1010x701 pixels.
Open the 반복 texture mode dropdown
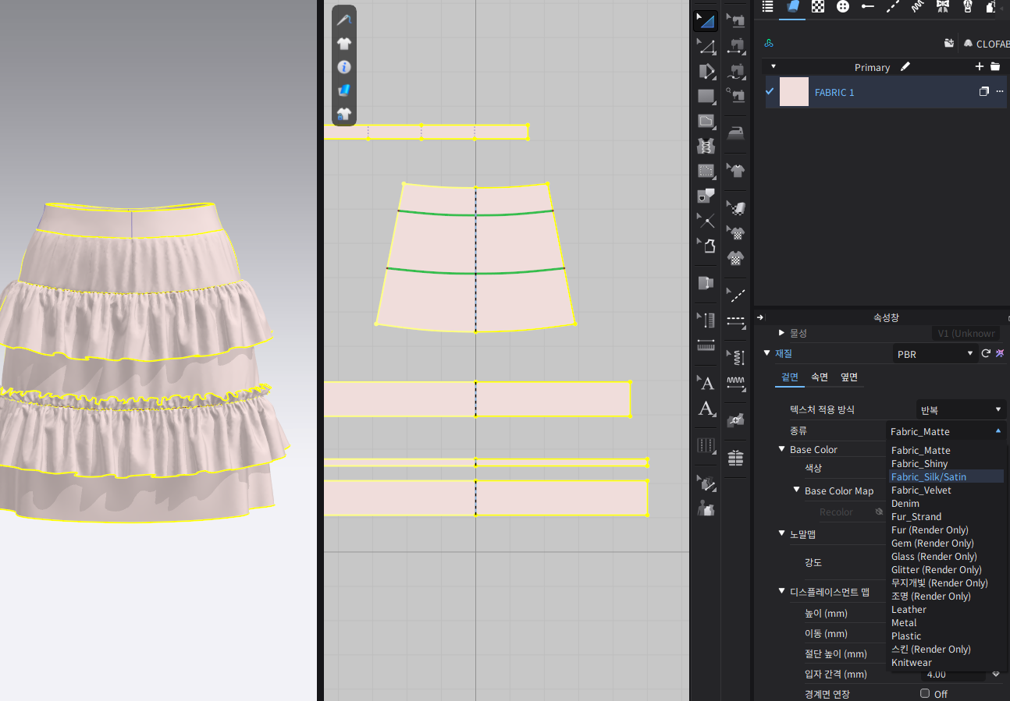point(960,409)
